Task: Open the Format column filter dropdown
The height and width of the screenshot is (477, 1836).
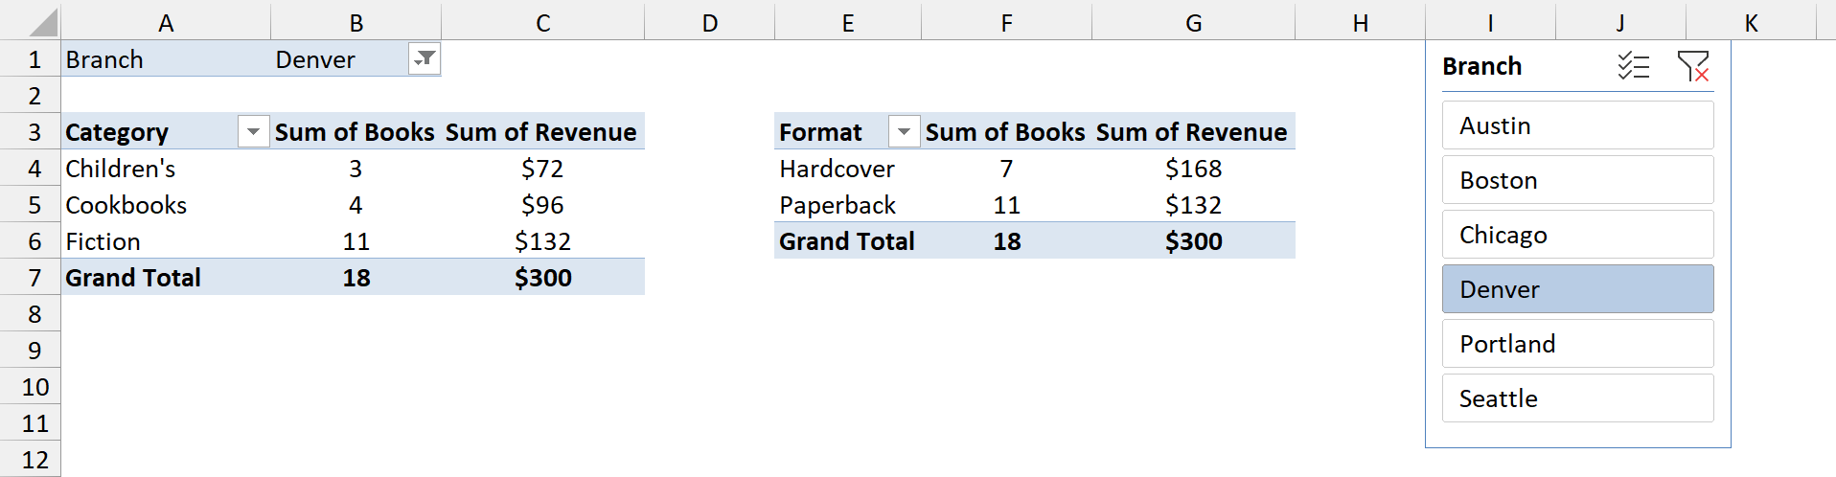Action: 904,131
